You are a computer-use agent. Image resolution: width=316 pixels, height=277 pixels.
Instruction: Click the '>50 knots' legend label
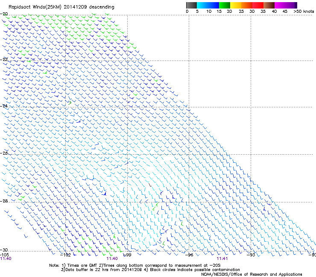pyautogui.click(x=304, y=12)
